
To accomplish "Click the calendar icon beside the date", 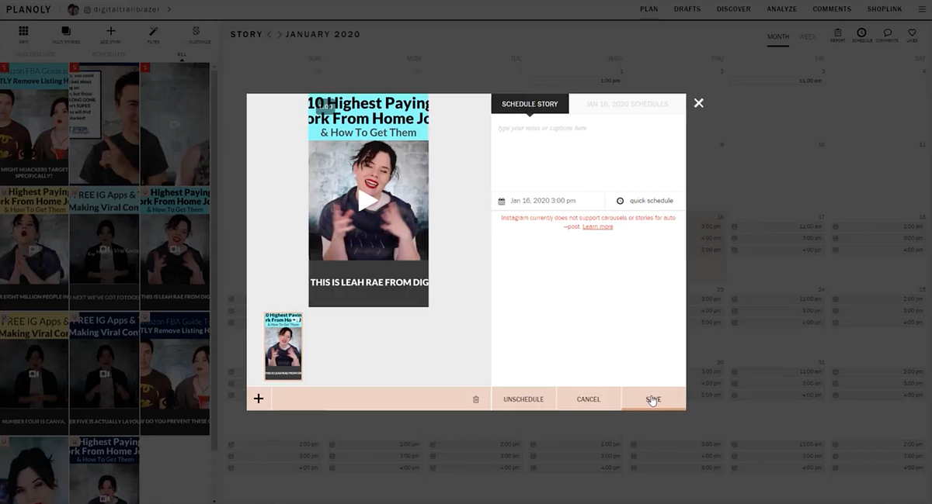I will coord(502,201).
